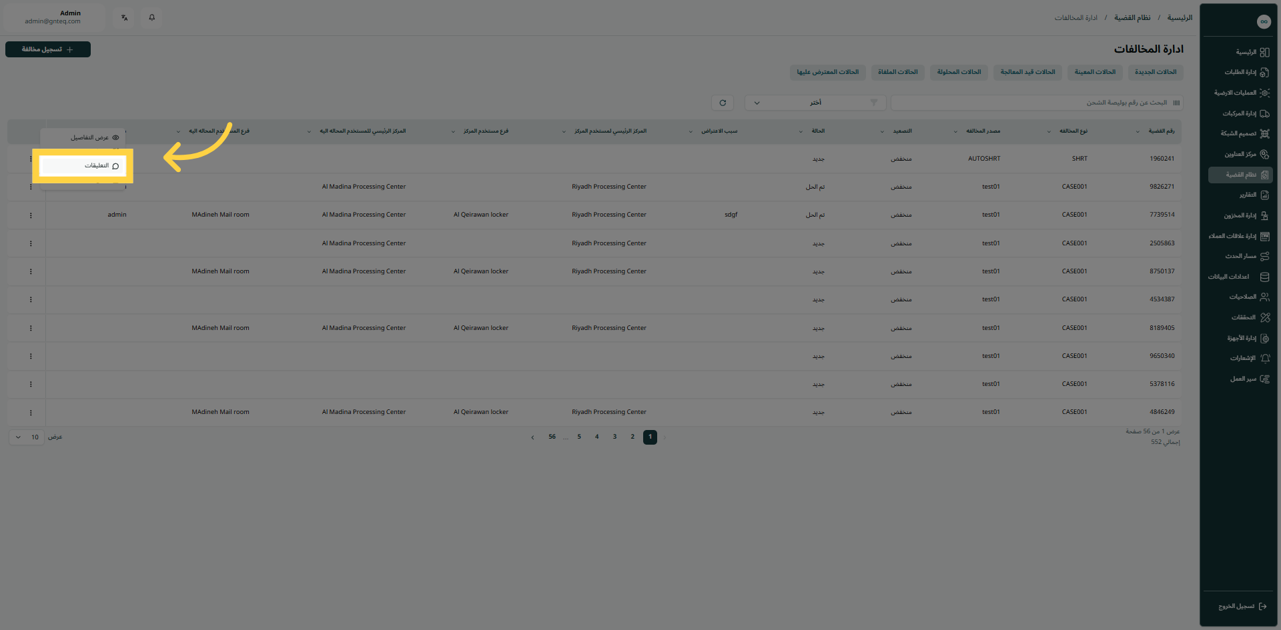Screen dimensions: 1281x630
Task: Click the language translate icon
Action: pos(125,17)
